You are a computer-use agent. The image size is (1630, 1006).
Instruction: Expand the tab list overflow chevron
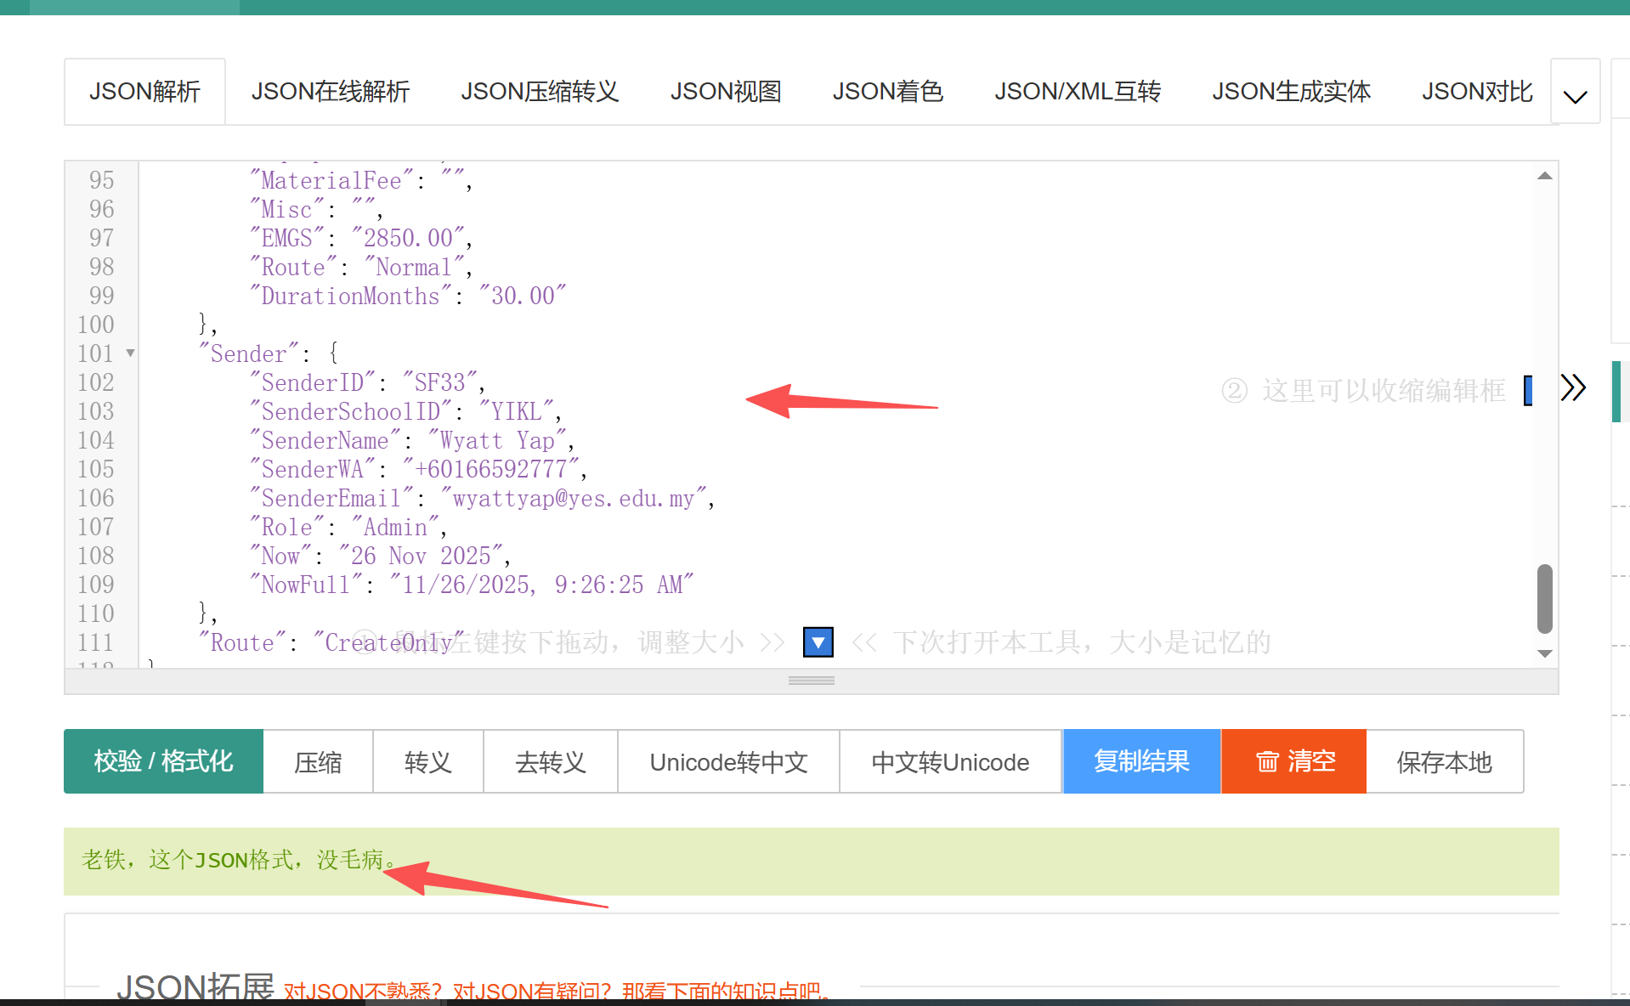click(1575, 93)
